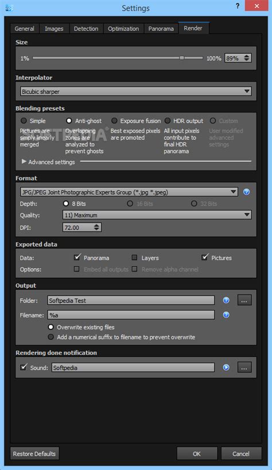This screenshot has width=272, height=470.
Task: Click Restore Defaults button
Action: pyautogui.click(x=34, y=453)
